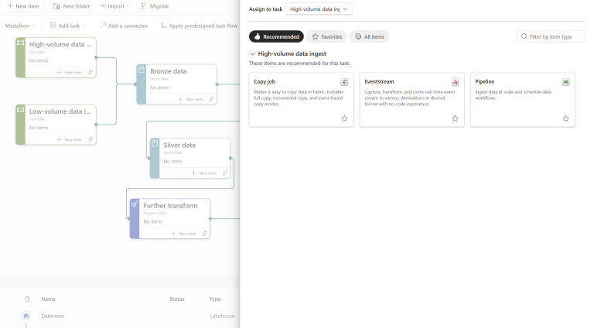The image size is (594, 328).
Task: Click the Pipeline type icon
Action: 565,82
